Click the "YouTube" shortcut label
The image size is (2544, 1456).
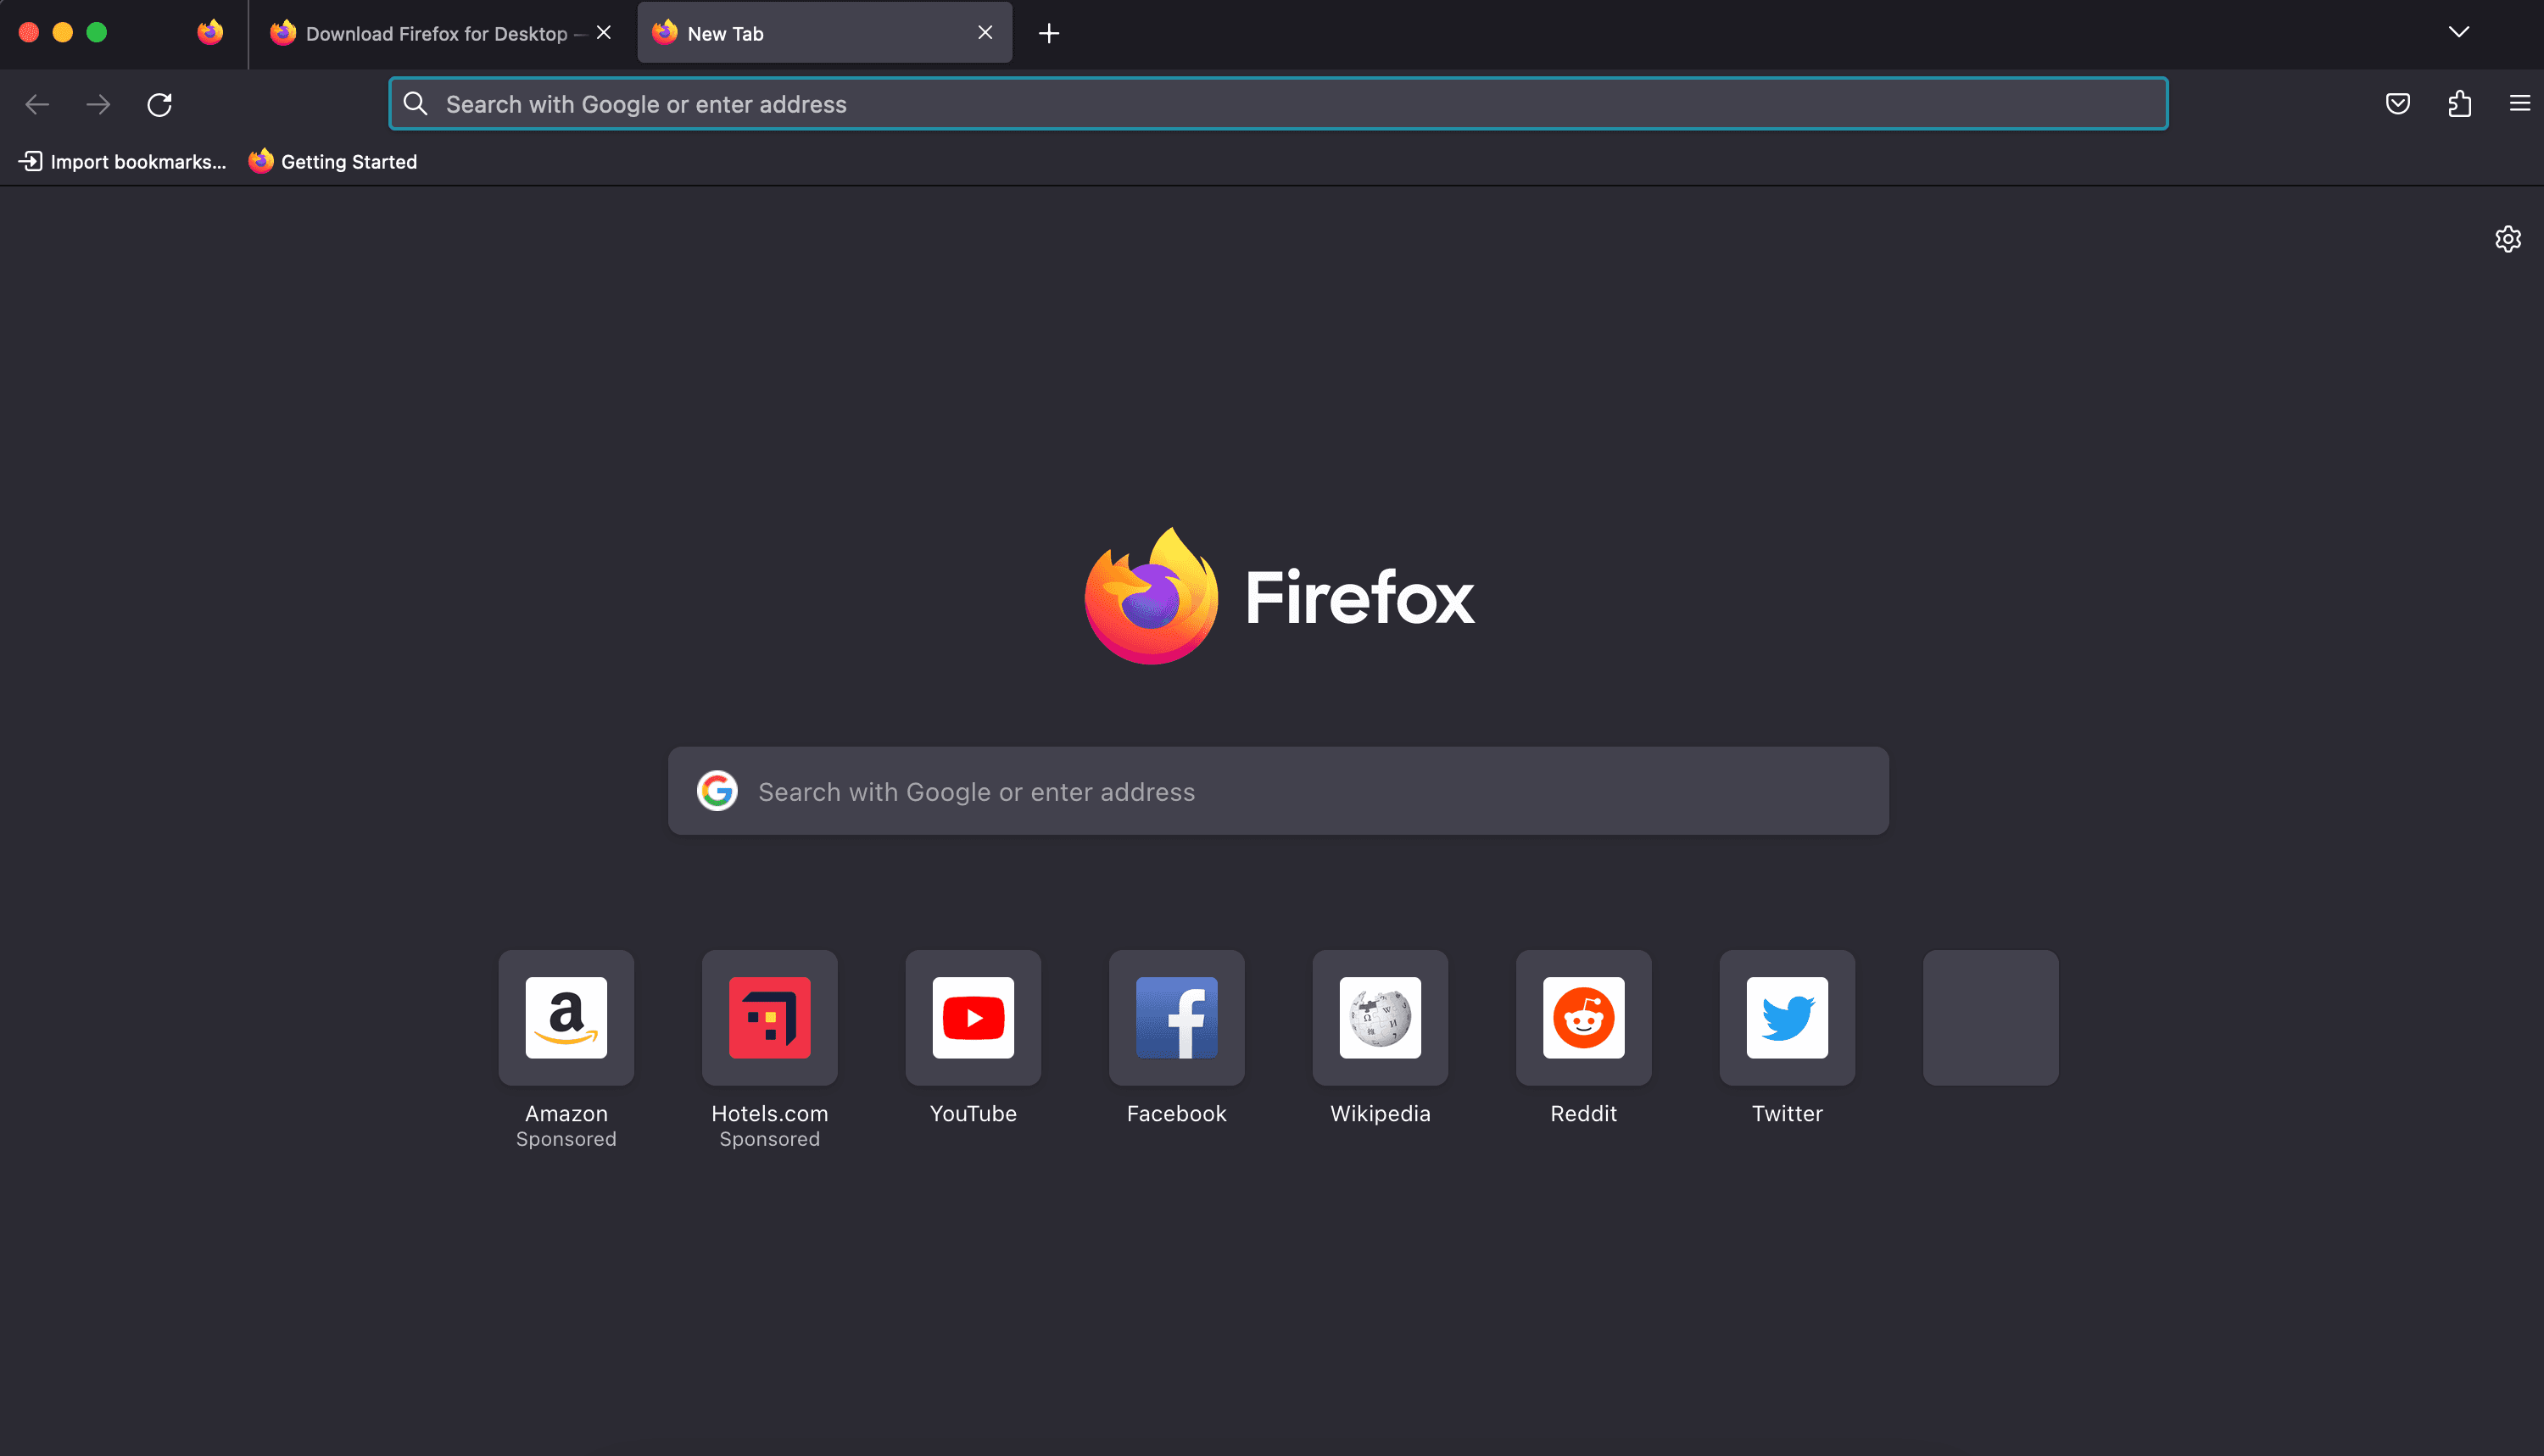pos(974,1114)
